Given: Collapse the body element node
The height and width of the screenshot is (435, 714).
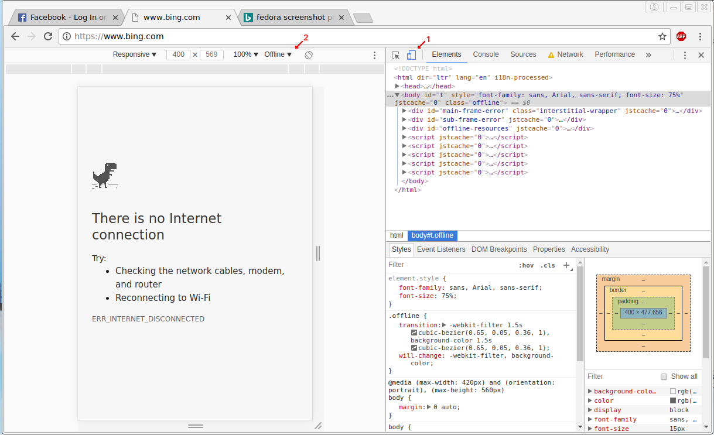Looking at the screenshot, I should coord(397,95).
